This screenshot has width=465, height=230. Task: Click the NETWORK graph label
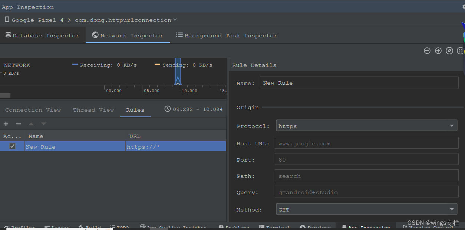tap(17, 65)
